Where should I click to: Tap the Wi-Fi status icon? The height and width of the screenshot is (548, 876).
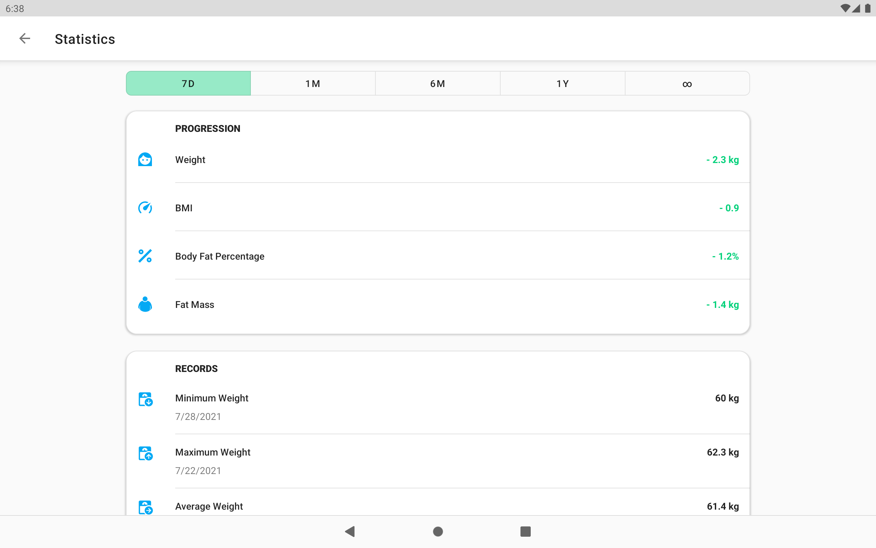(845, 8)
